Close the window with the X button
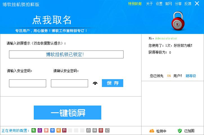 197,3
